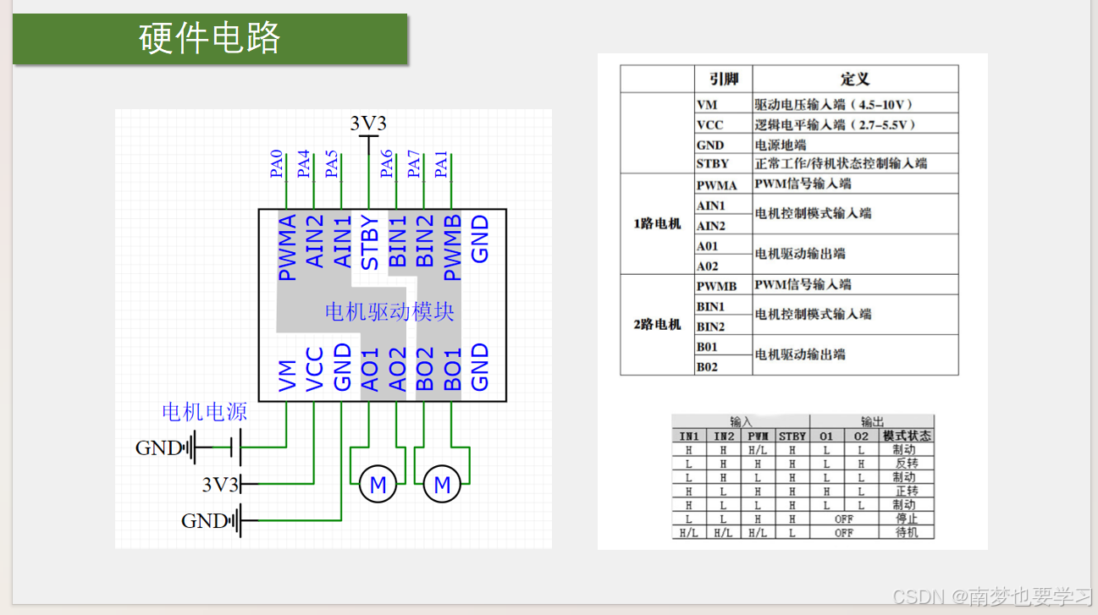Click the 2路电机 row header
This screenshot has height=615, width=1098.
[x=657, y=324]
